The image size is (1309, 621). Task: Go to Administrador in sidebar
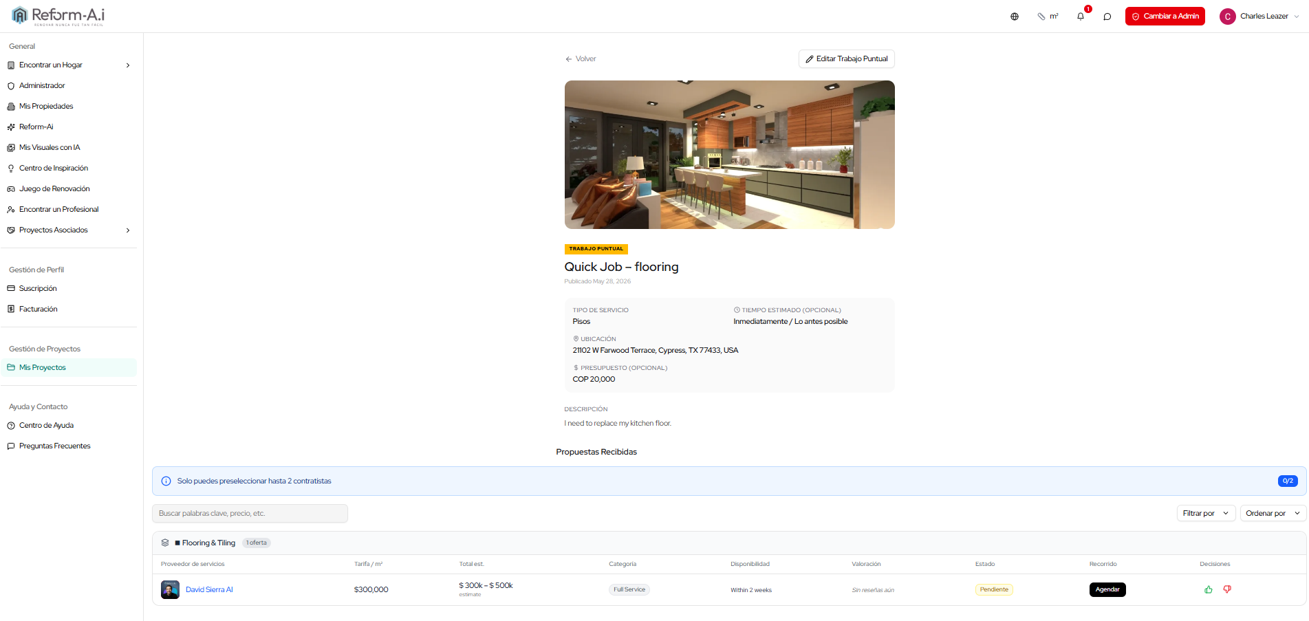[42, 86]
